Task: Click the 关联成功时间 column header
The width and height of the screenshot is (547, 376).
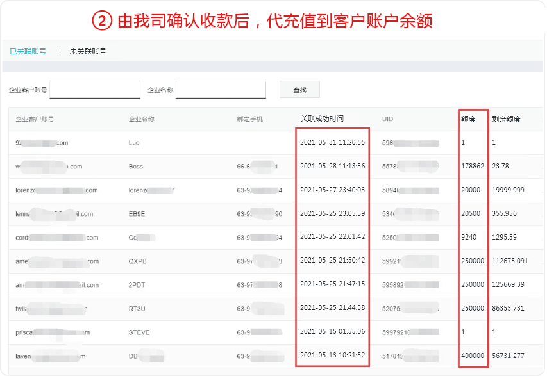Action: (322, 119)
